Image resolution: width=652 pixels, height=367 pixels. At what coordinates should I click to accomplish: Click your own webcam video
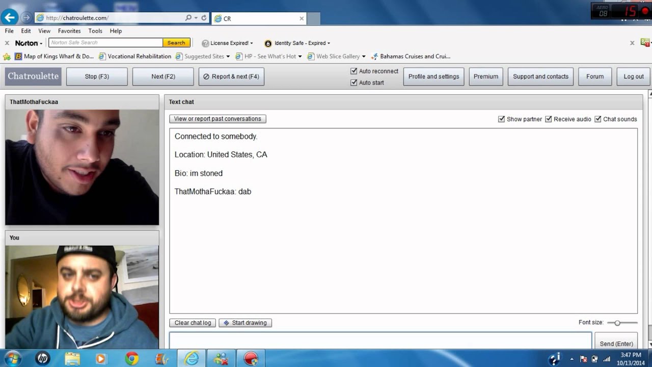[x=82, y=297]
